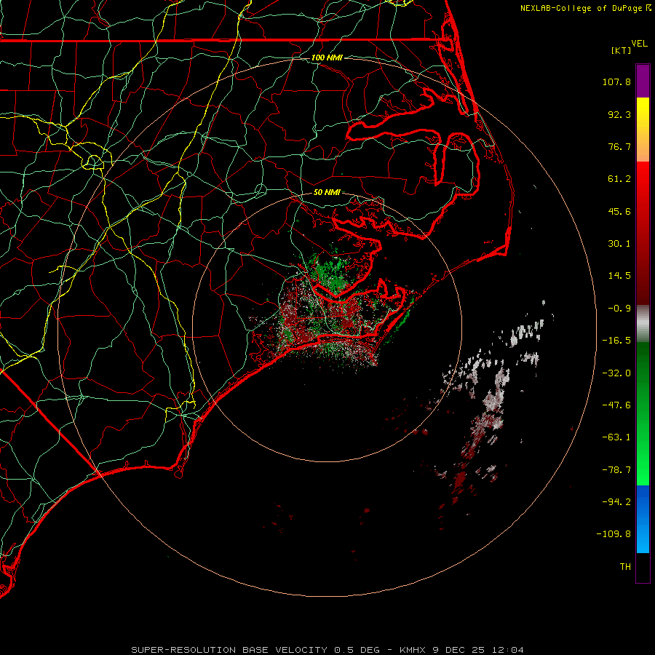This screenshot has width=655, height=655.
Task: Select the -16.5 scale value
Action: click(x=616, y=341)
